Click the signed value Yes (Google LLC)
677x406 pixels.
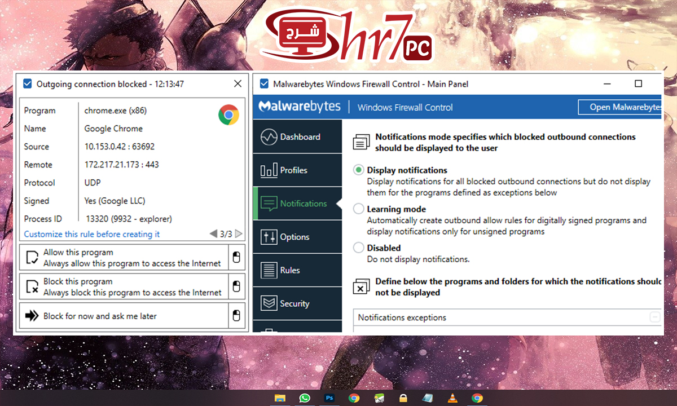(115, 201)
